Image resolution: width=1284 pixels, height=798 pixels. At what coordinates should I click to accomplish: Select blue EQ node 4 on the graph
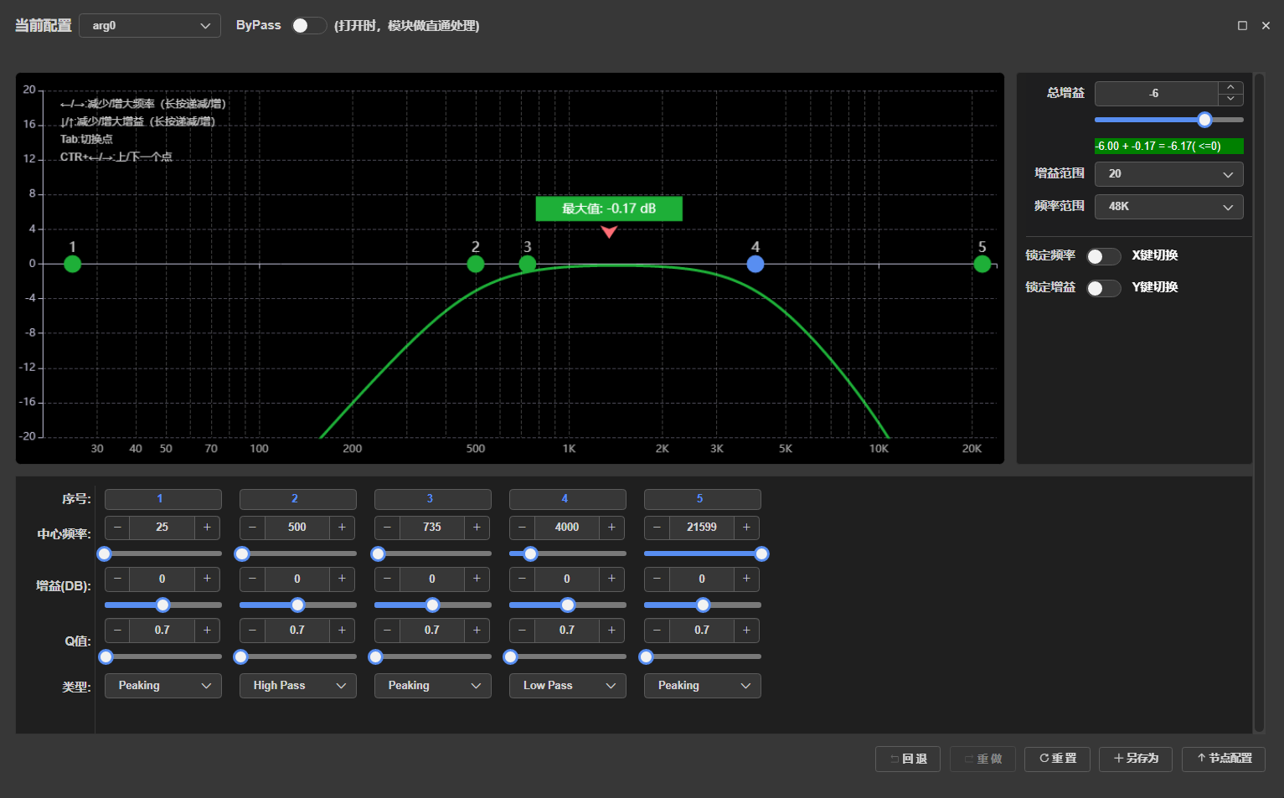pos(755,265)
